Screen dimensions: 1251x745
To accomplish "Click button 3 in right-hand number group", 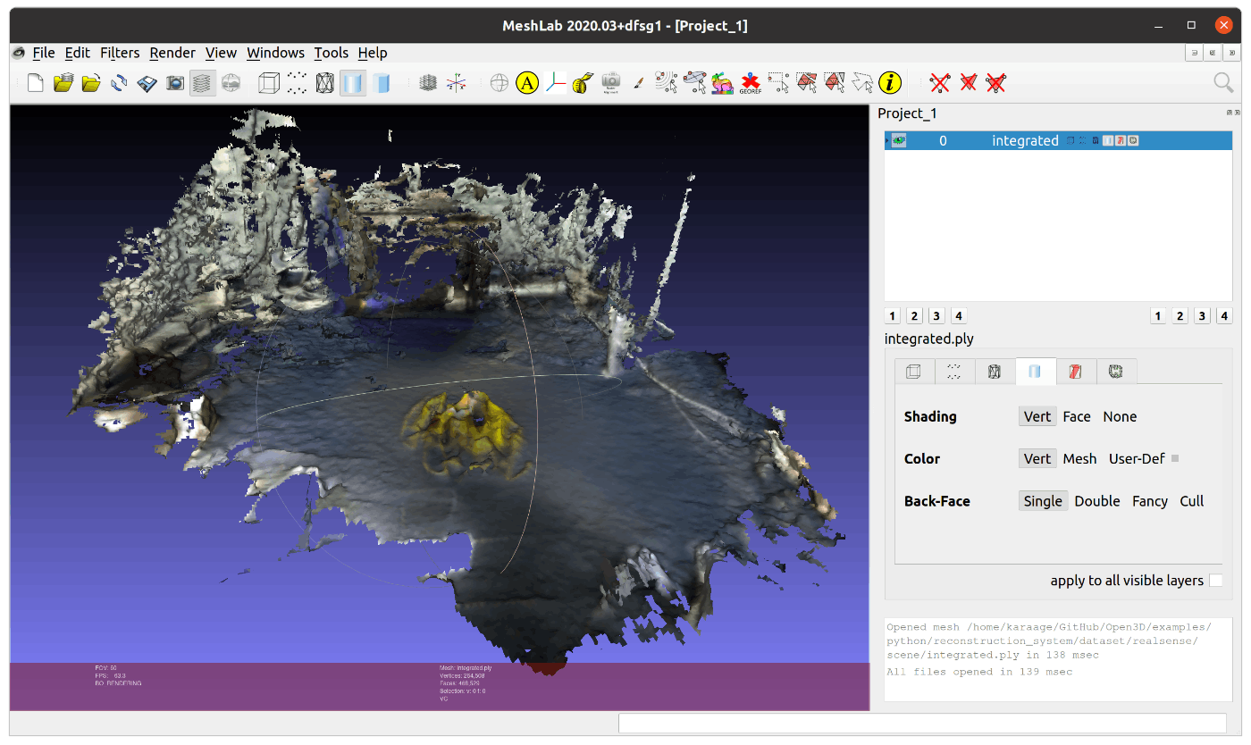I will pos(1202,315).
